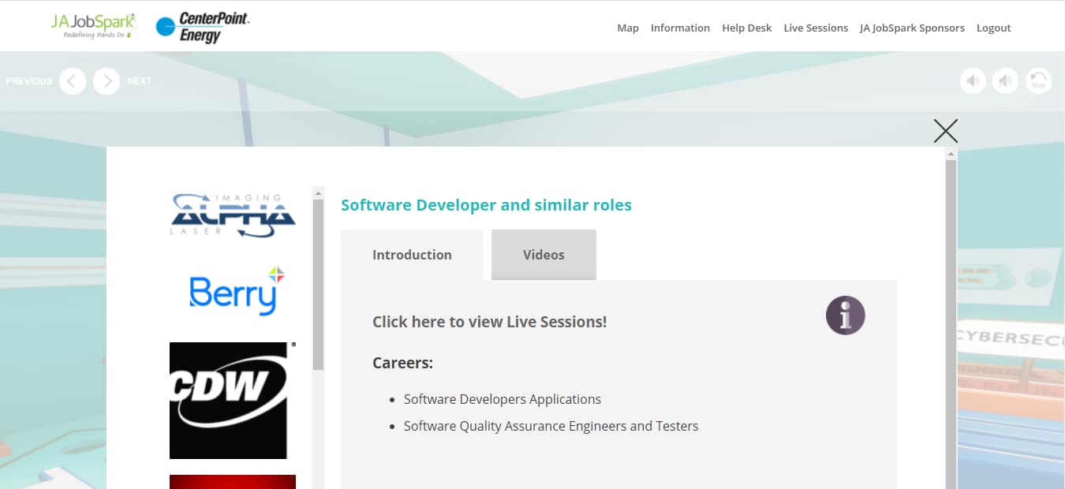Open the Help Desk menu item
Screen dimensions: 1065x489
pyautogui.click(x=746, y=28)
